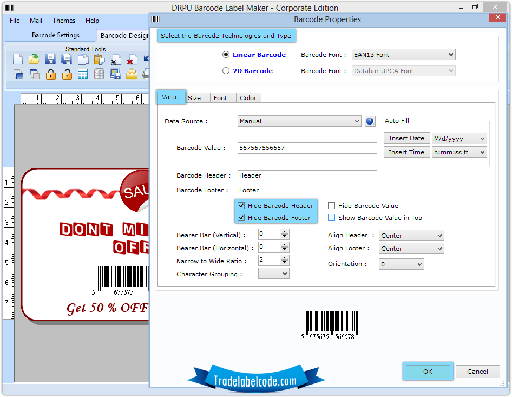
Task: Increase Bearer Bar (Horizontal) value
Action: (285, 245)
